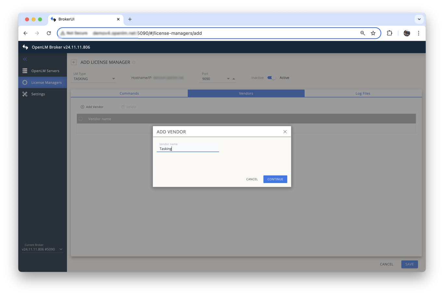Viewport: 444px width, 296px height.
Task: Click the browser reload icon
Action: [x=49, y=33]
